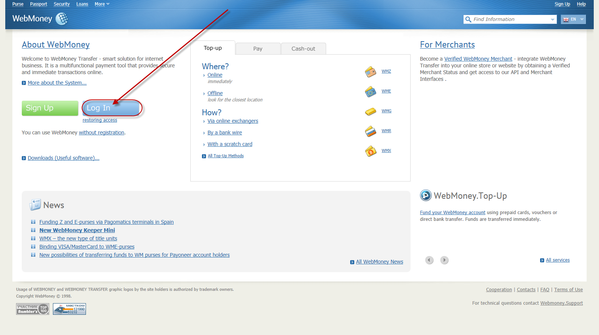Open Verified WebMoney Merchant link
This screenshot has height=335, width=599.
coord(478,59)
